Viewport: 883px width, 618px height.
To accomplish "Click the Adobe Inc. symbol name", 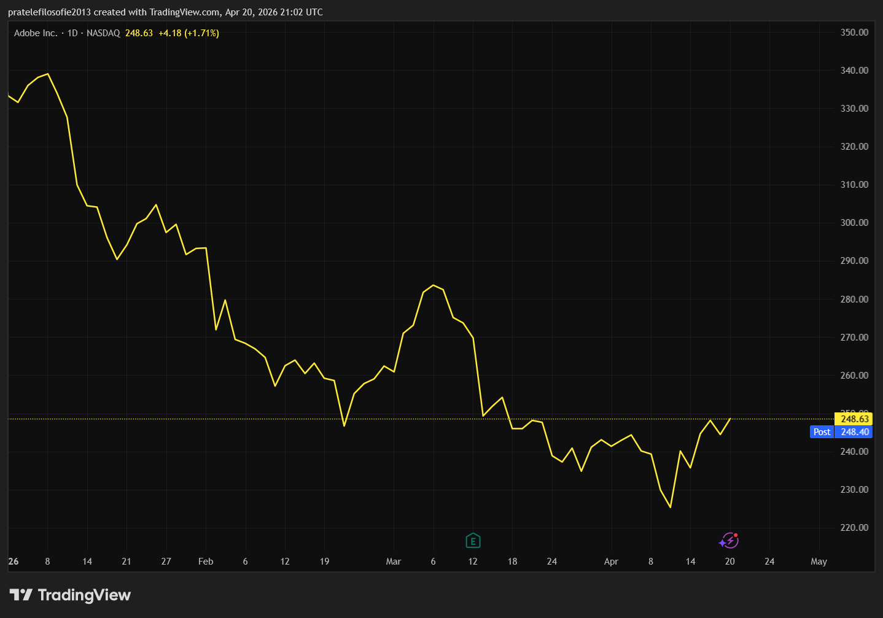I will coord(36,33).
